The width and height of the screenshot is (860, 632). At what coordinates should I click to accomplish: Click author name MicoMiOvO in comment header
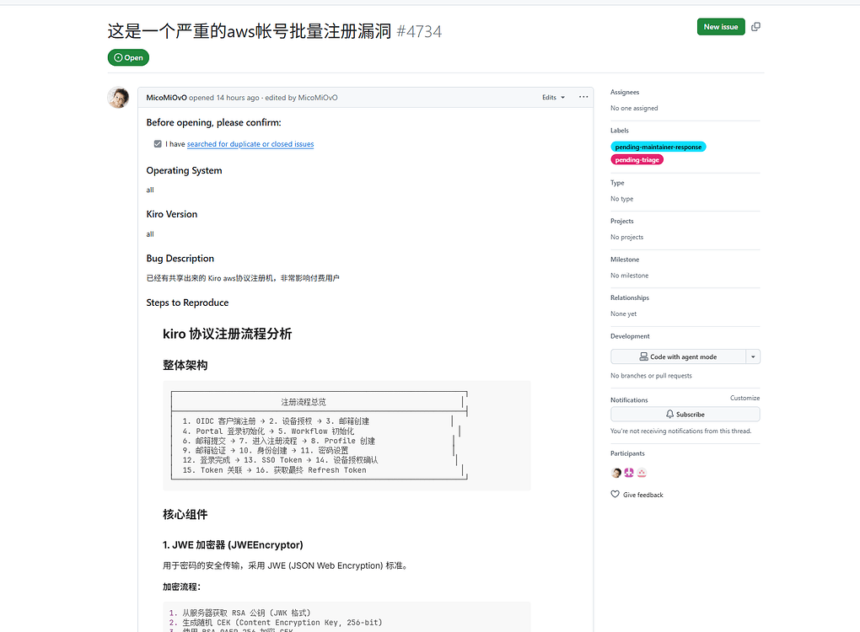click(166, 98)
